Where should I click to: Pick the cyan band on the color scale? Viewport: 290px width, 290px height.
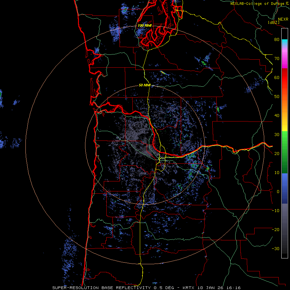coord(285,41)
